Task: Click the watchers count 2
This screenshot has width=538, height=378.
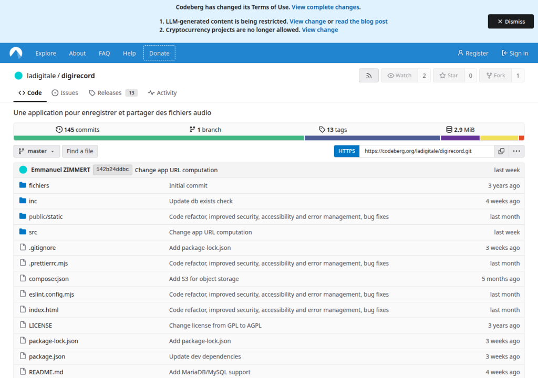Action: tap(424, 76)
